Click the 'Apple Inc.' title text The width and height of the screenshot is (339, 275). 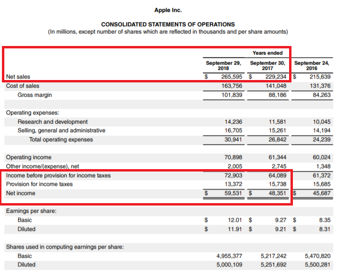point(168,10)
